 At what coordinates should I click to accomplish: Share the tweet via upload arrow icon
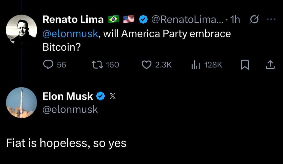270,65
